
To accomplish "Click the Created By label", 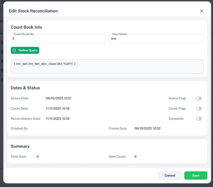I will tap(20, 129).
